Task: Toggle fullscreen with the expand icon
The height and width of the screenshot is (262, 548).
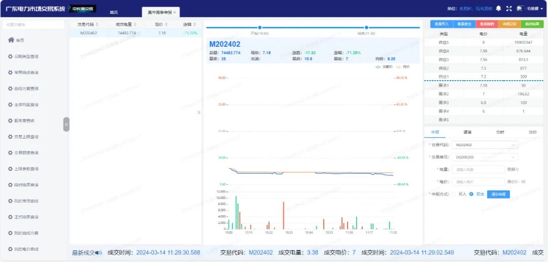Action: 509,9
